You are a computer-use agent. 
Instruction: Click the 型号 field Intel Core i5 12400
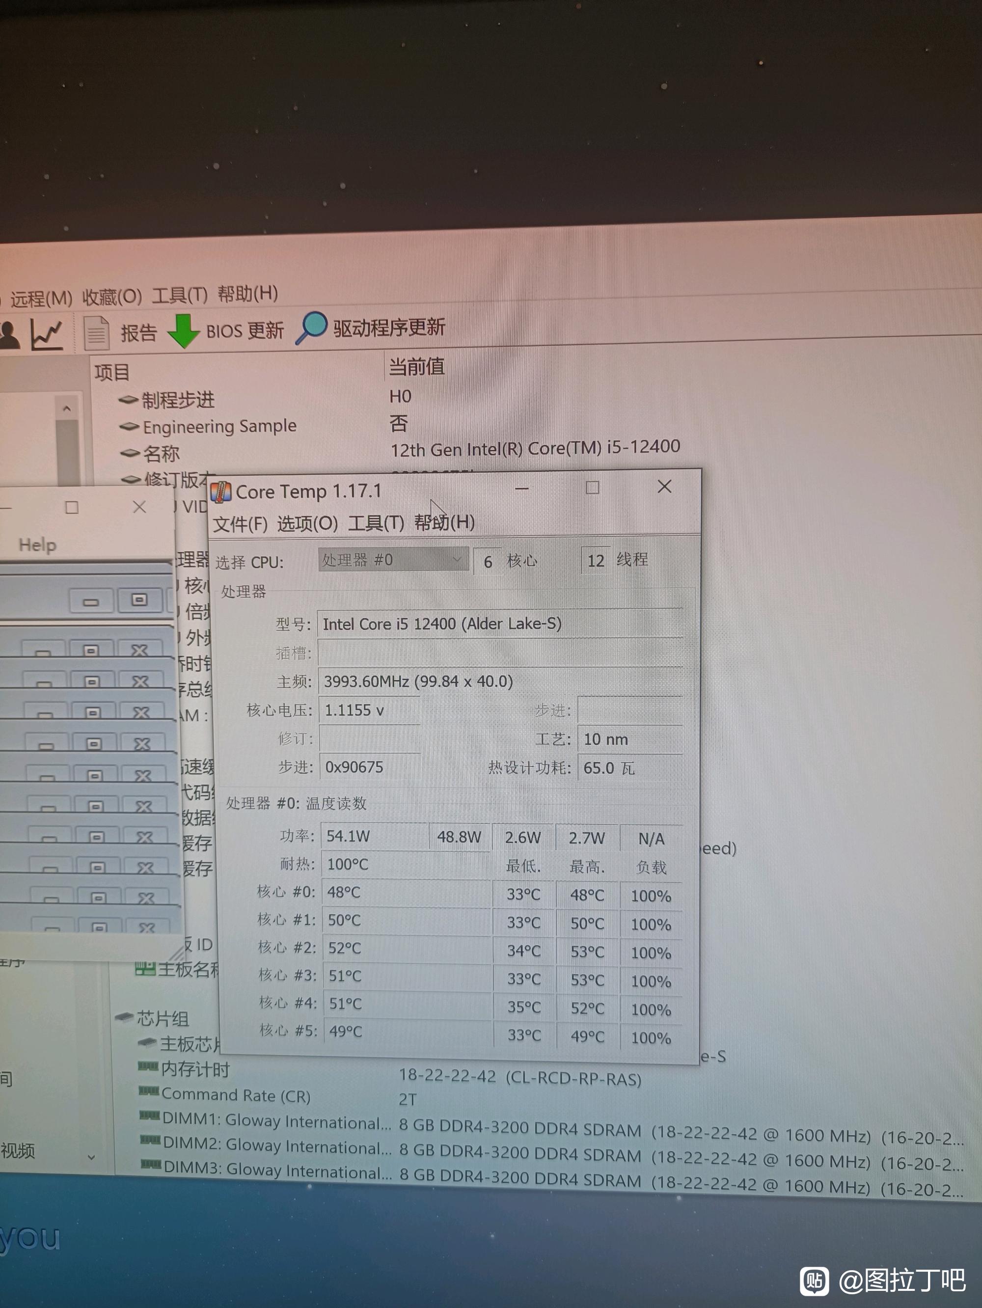click(x=500, y=624)
